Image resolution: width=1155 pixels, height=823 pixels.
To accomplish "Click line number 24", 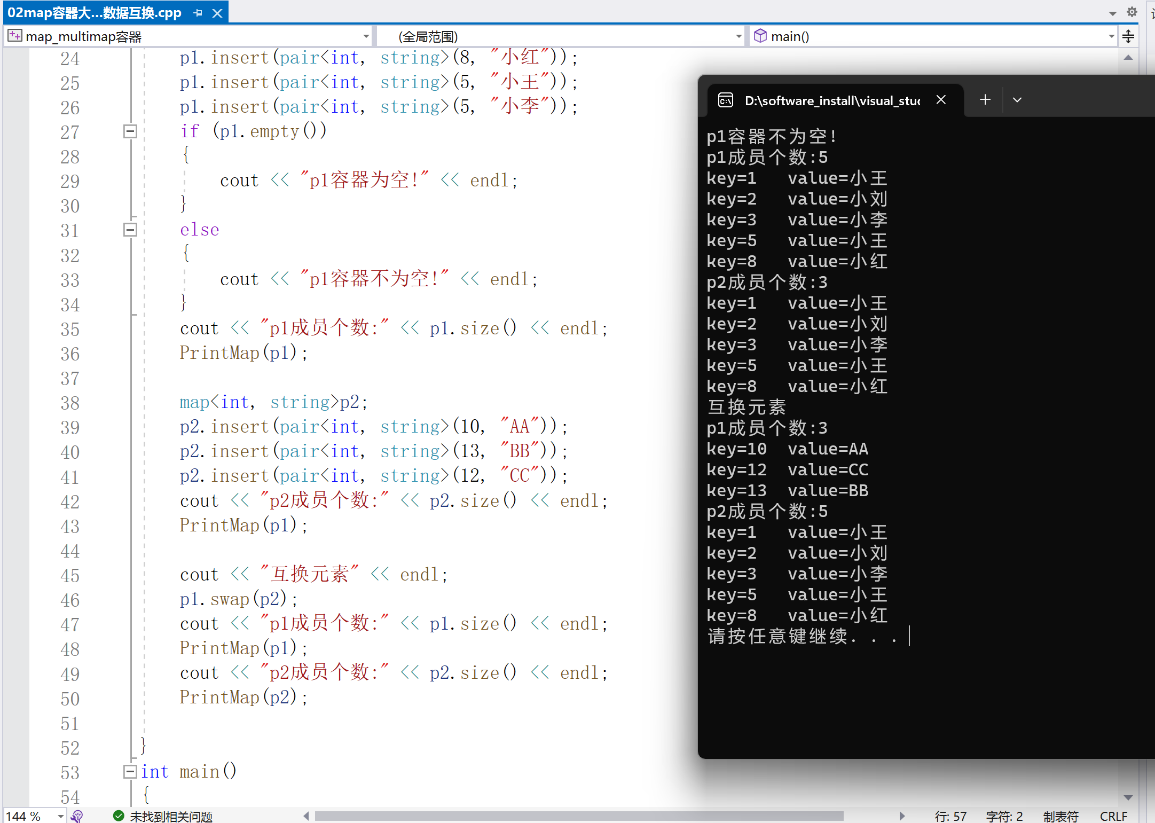I will pos(69,58).
